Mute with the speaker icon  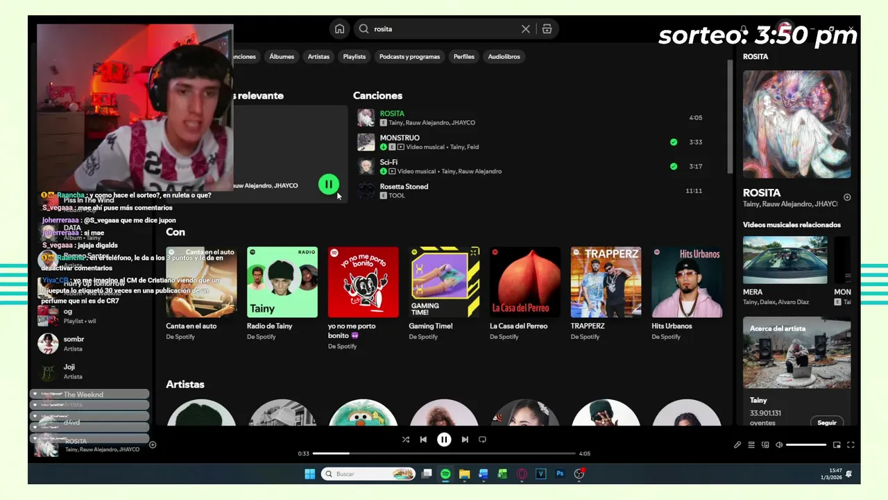pyautogui.click(x=779, y=445)
